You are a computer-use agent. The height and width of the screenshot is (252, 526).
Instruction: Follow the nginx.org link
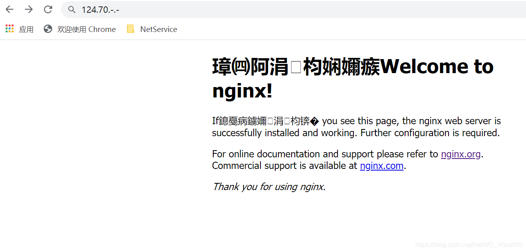pyautogui.click(x=460, y=154)
